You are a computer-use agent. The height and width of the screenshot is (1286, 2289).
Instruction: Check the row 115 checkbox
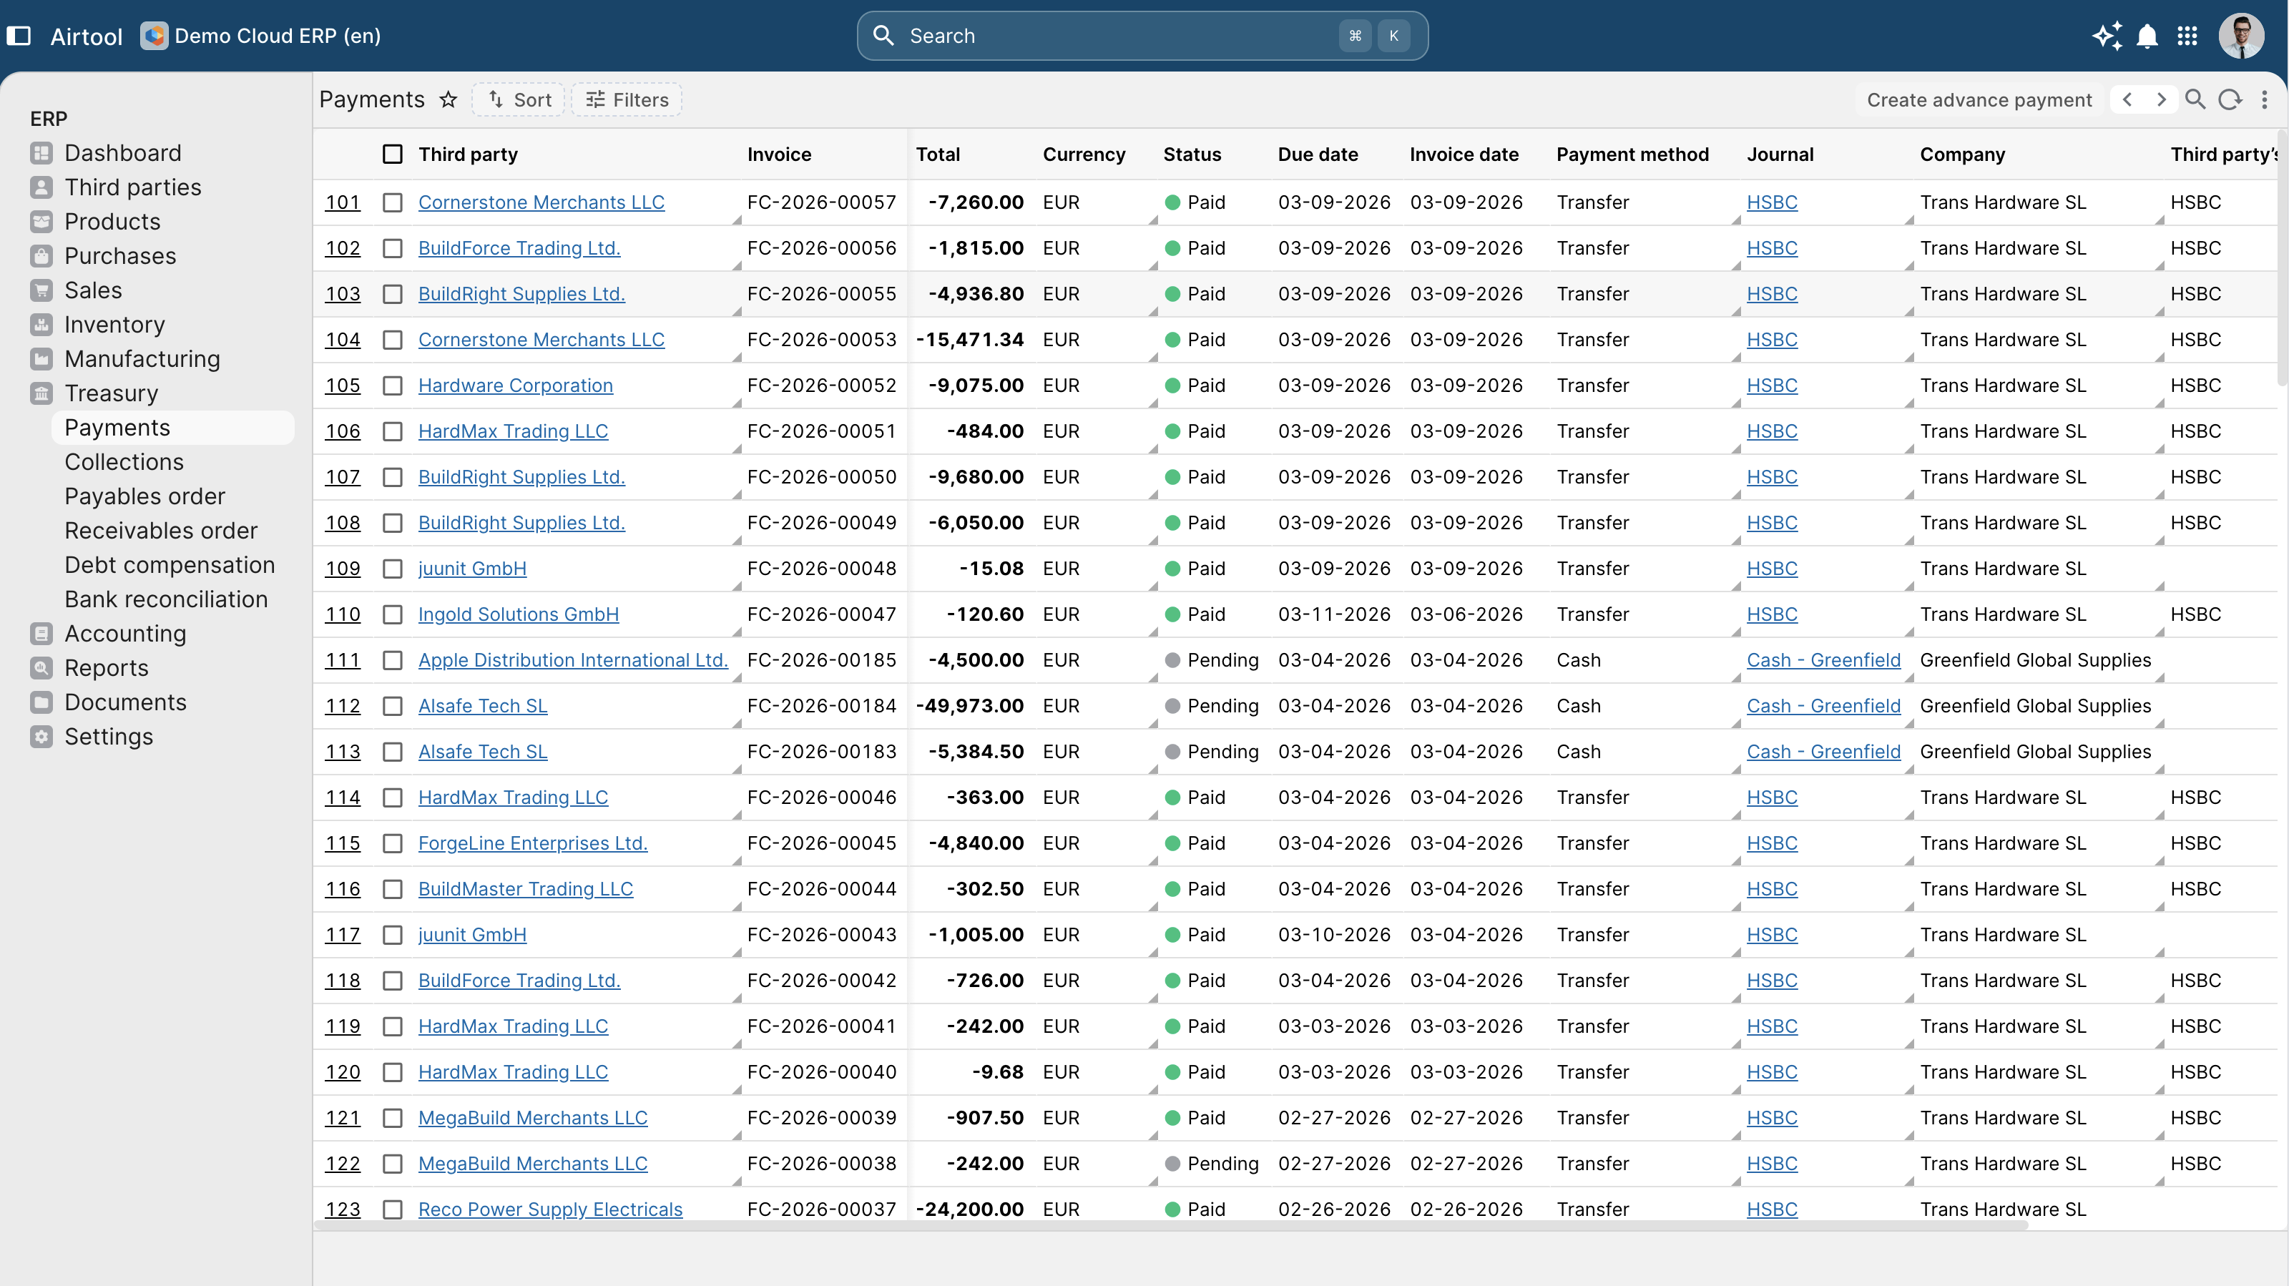392,843
